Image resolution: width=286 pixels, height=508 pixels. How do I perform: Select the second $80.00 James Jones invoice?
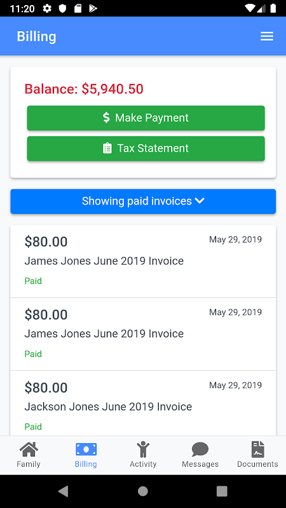pos(143,334)
